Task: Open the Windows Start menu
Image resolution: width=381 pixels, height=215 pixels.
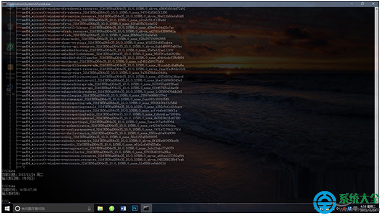Action: (x=8, y=207)
